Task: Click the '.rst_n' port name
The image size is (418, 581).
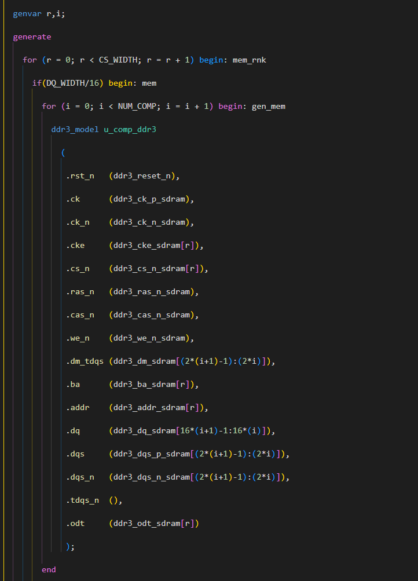Action: (80, 176)
